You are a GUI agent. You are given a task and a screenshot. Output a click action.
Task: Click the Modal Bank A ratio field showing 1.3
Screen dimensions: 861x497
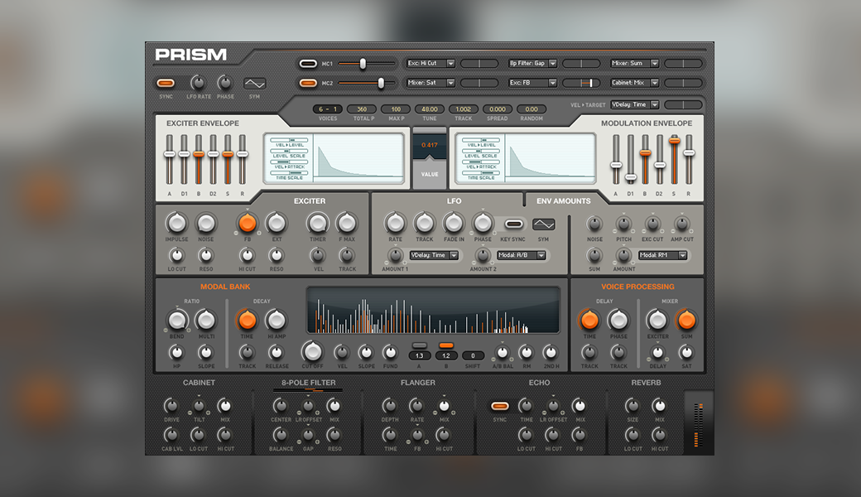[420, 356]
